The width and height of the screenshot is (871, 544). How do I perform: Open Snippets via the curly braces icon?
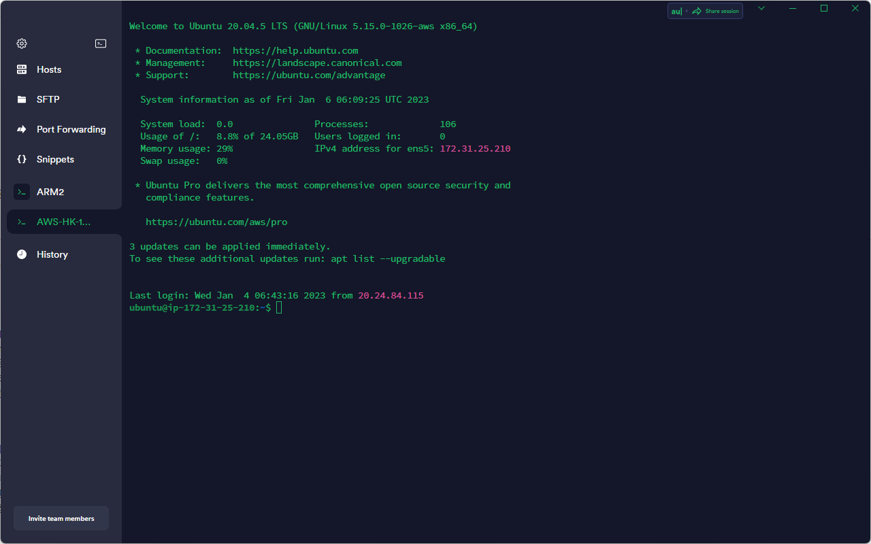click(x=22, y=159)
